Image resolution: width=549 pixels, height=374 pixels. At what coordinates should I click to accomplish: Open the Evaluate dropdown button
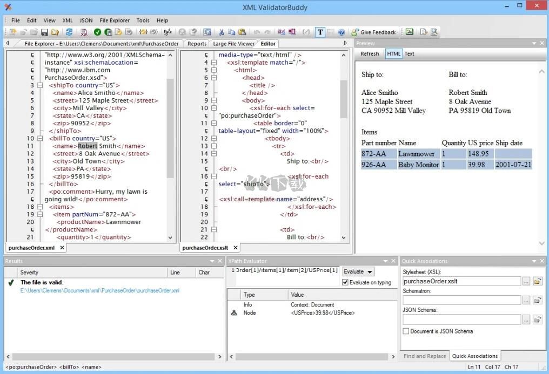[x=358, y=271]
